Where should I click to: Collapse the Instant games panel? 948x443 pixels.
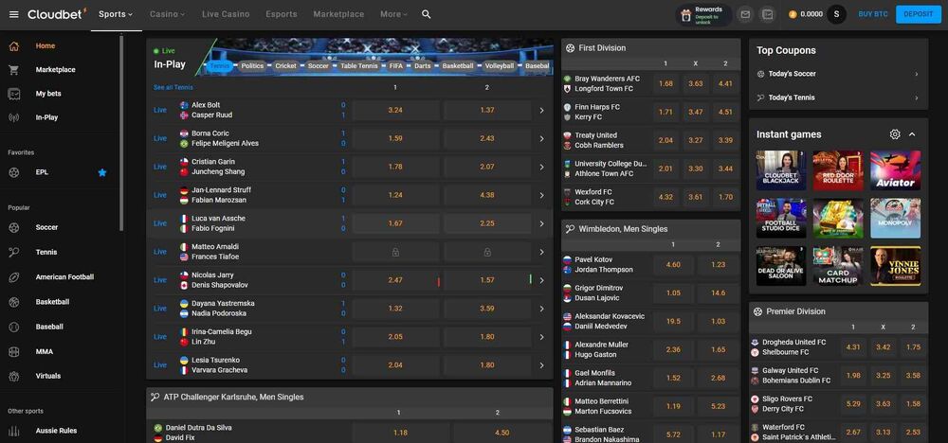click(913, 134)
